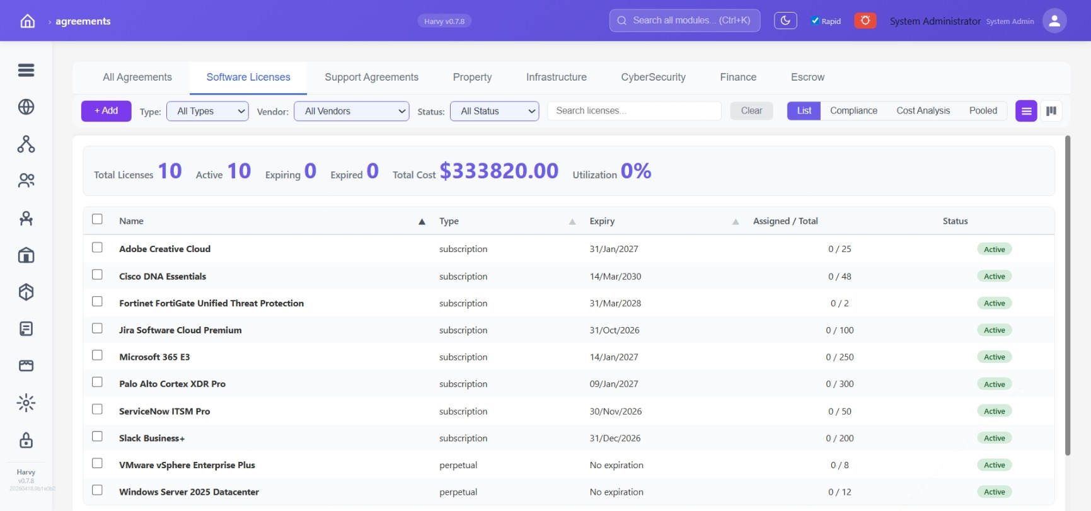Screen dimensions: 1091x511
Task: Click the Search all modules box
Action: point(685,21)
